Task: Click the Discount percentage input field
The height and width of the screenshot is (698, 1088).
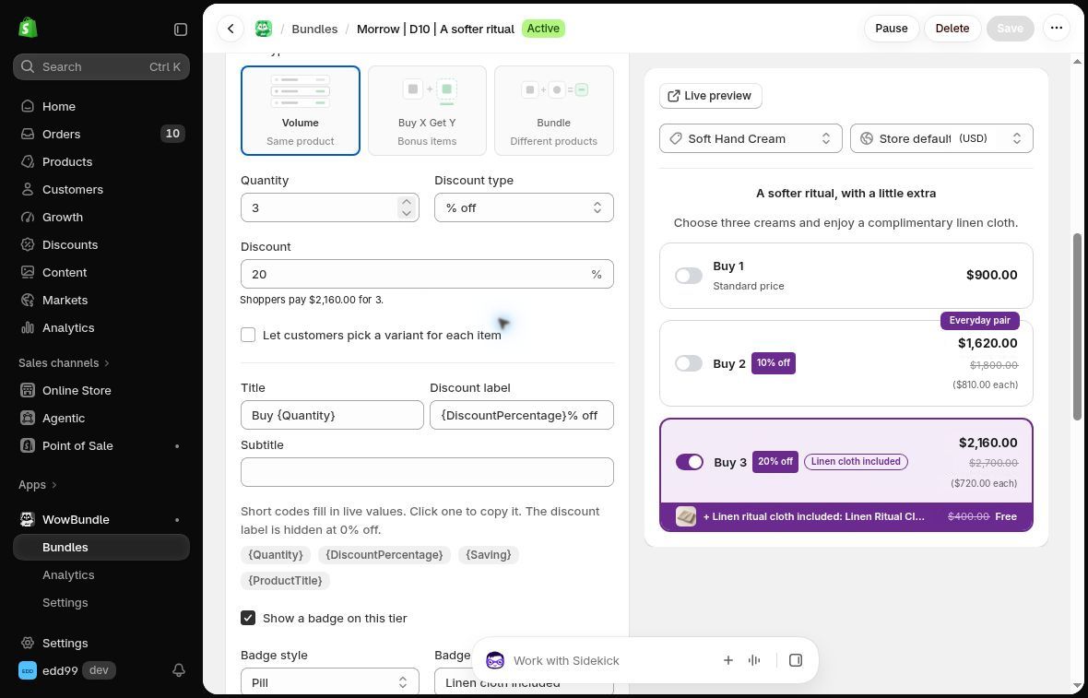Action: (427, 274)
